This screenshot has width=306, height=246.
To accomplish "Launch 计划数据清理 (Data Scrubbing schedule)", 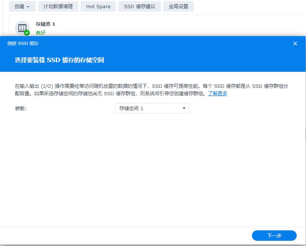I will (x=58, y=6).
